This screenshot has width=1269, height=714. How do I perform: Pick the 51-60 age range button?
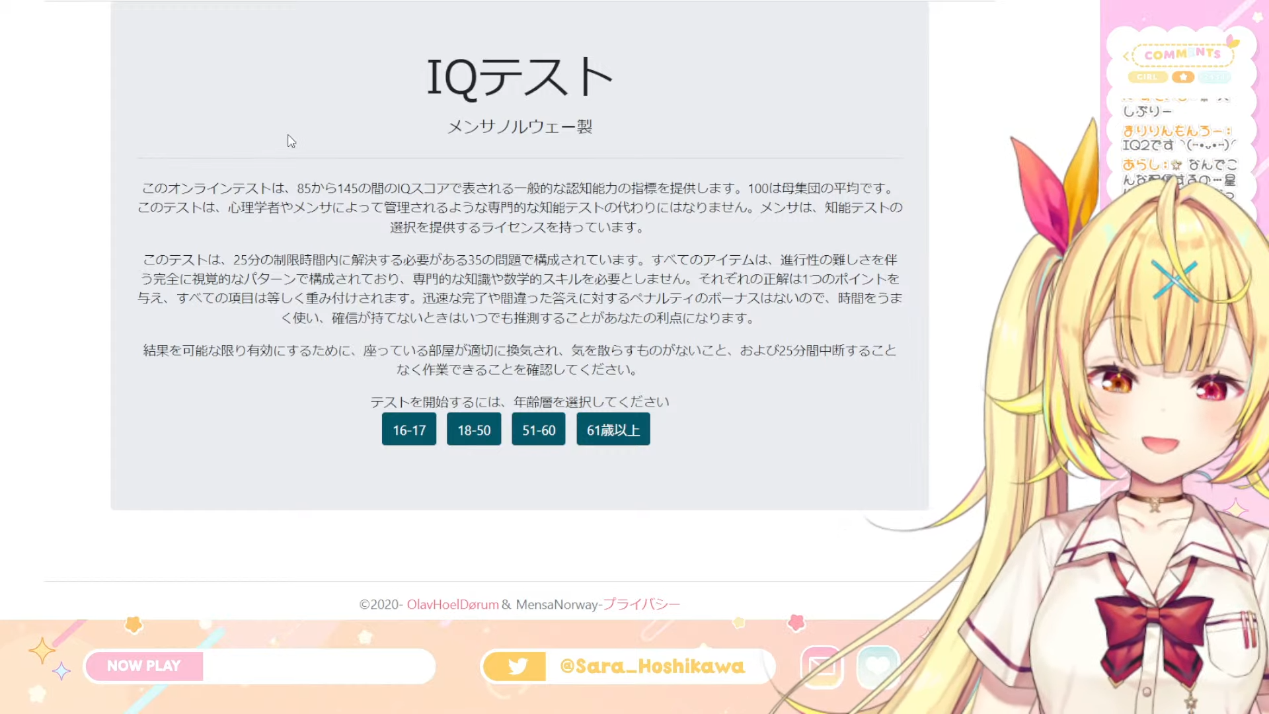click(x=539, y=430)
